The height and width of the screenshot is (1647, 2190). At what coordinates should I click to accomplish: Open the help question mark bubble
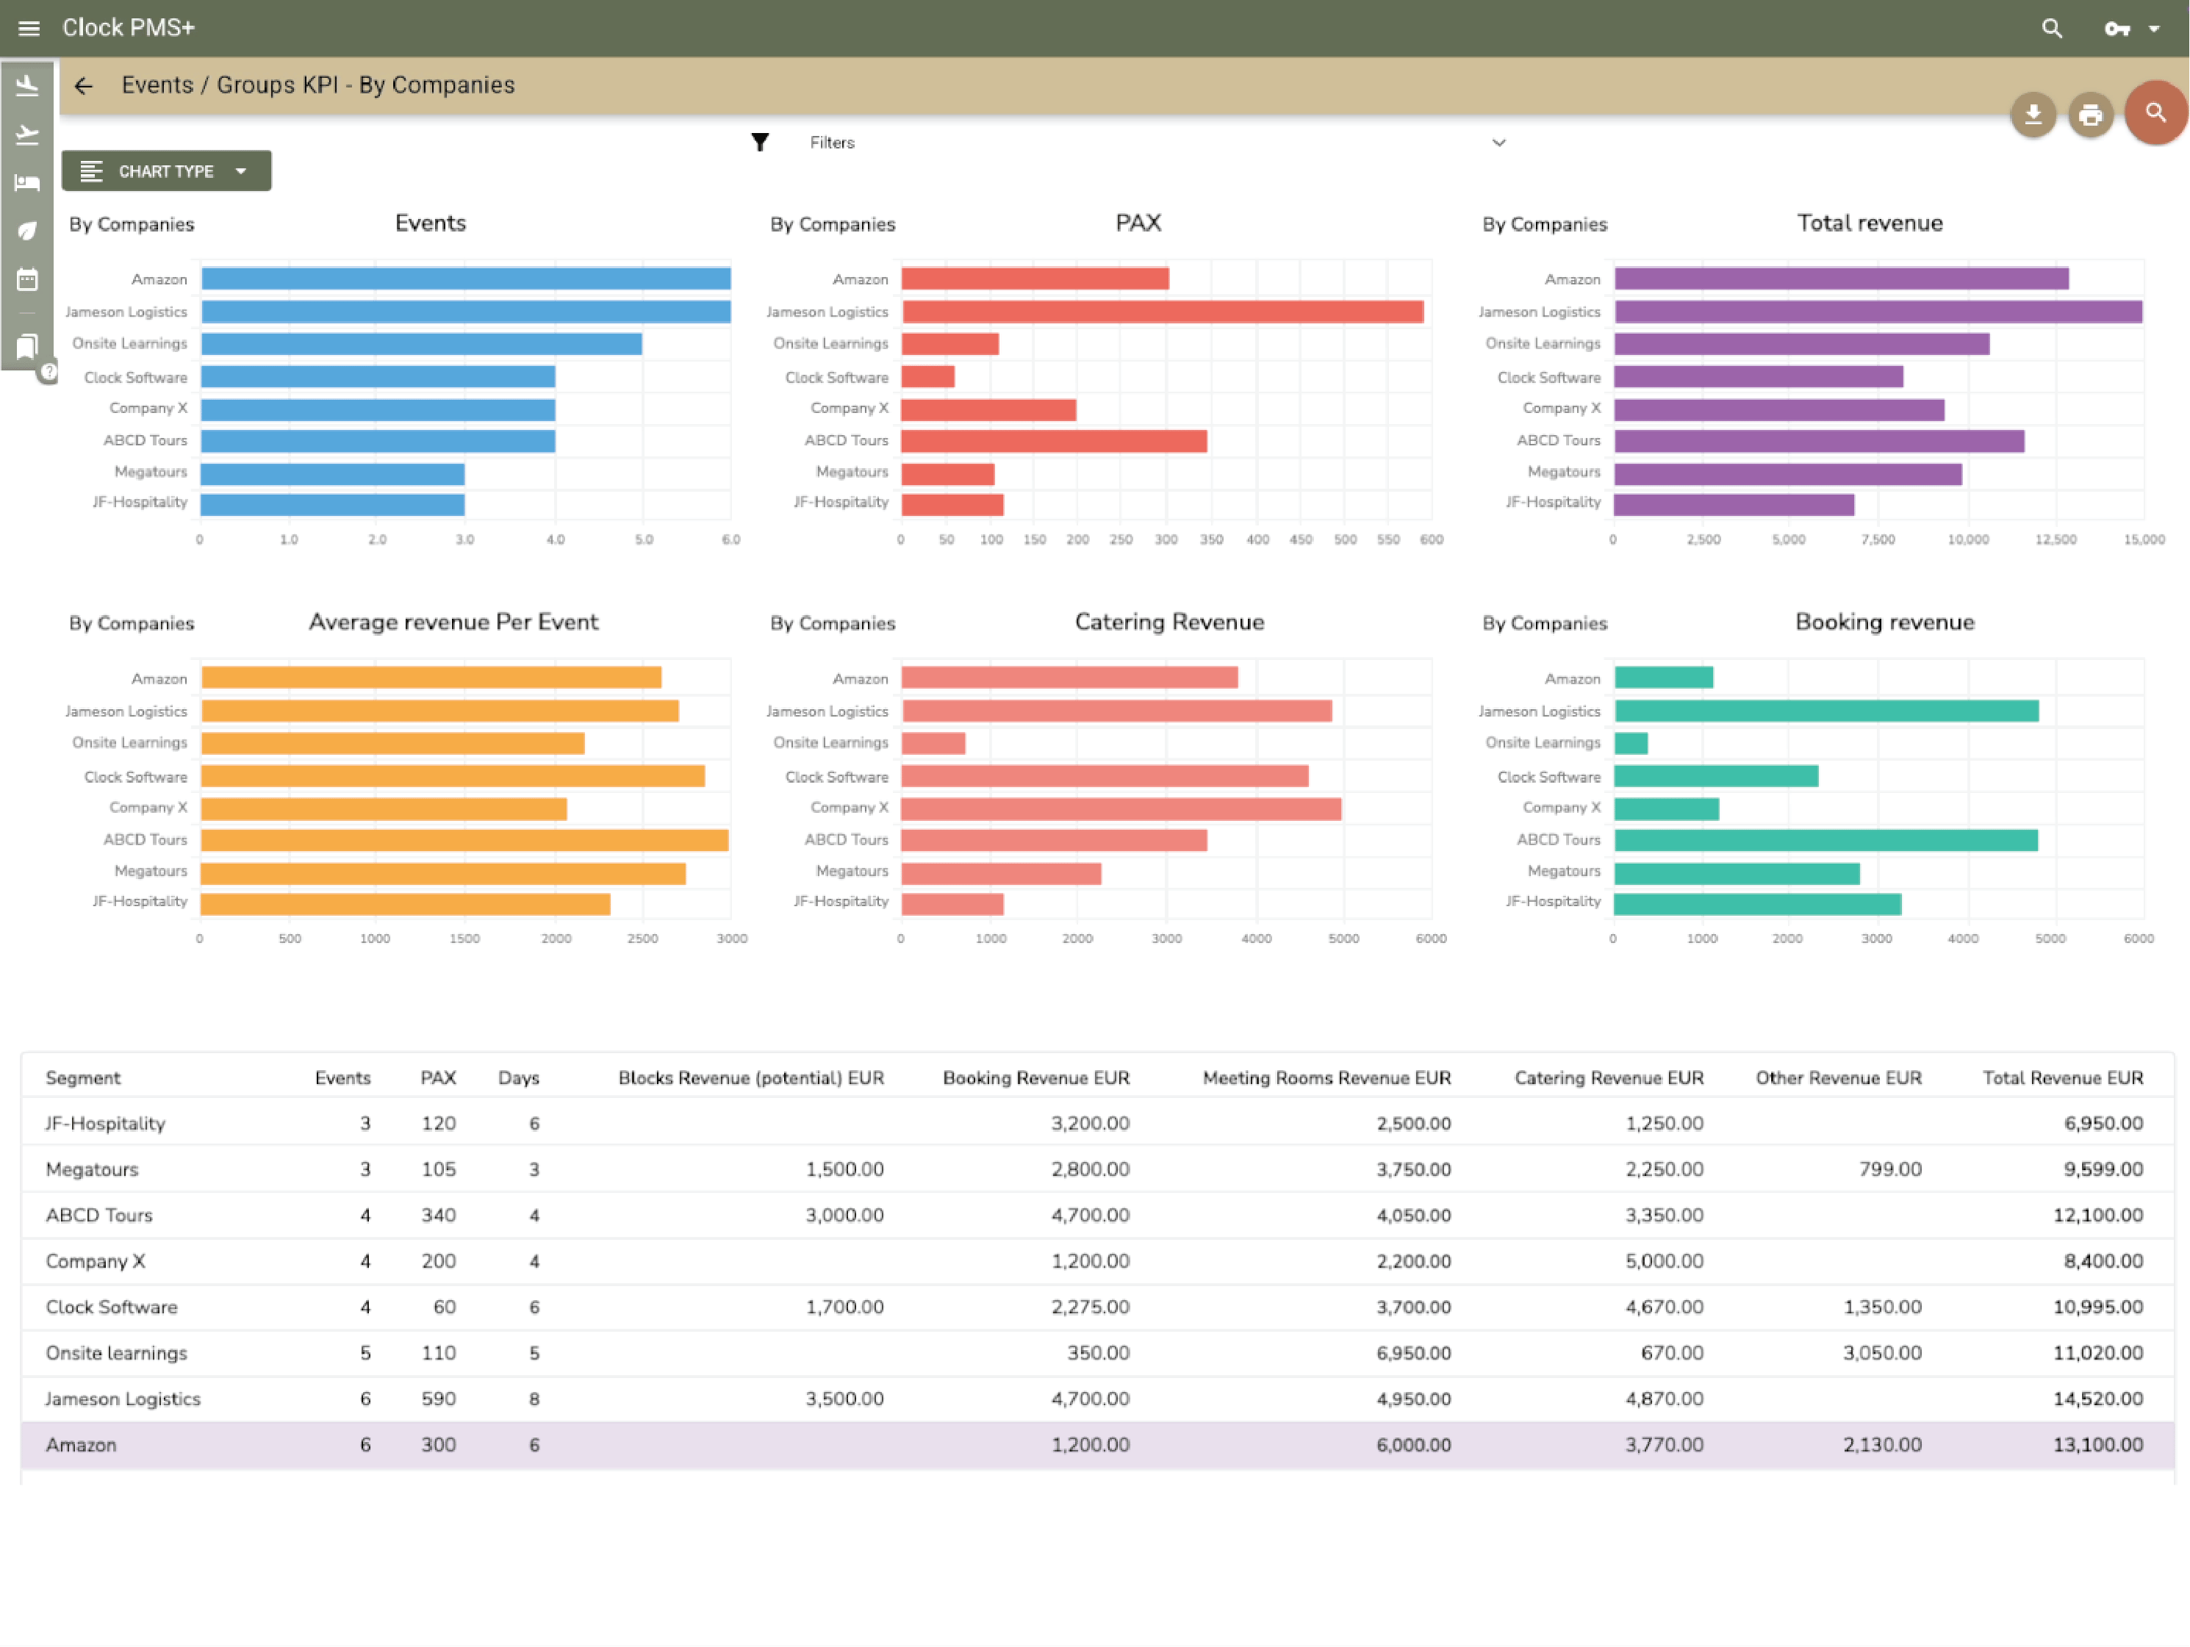point(49,373)
